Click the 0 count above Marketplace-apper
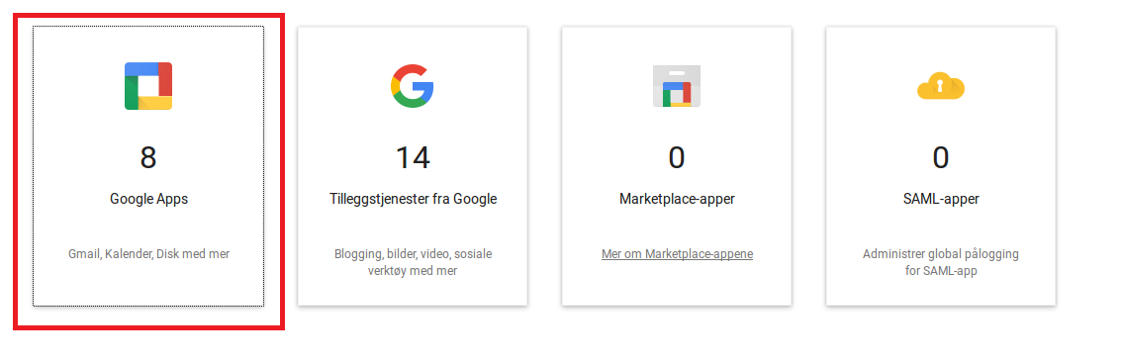The height and width of the screenshot is (363, 1122). [x=676, y=157]
